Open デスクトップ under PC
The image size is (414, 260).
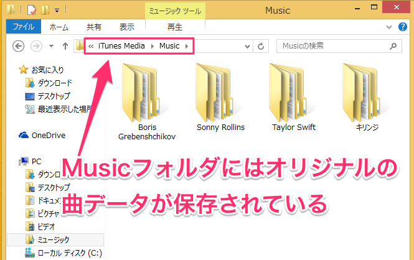pos(47,187)
